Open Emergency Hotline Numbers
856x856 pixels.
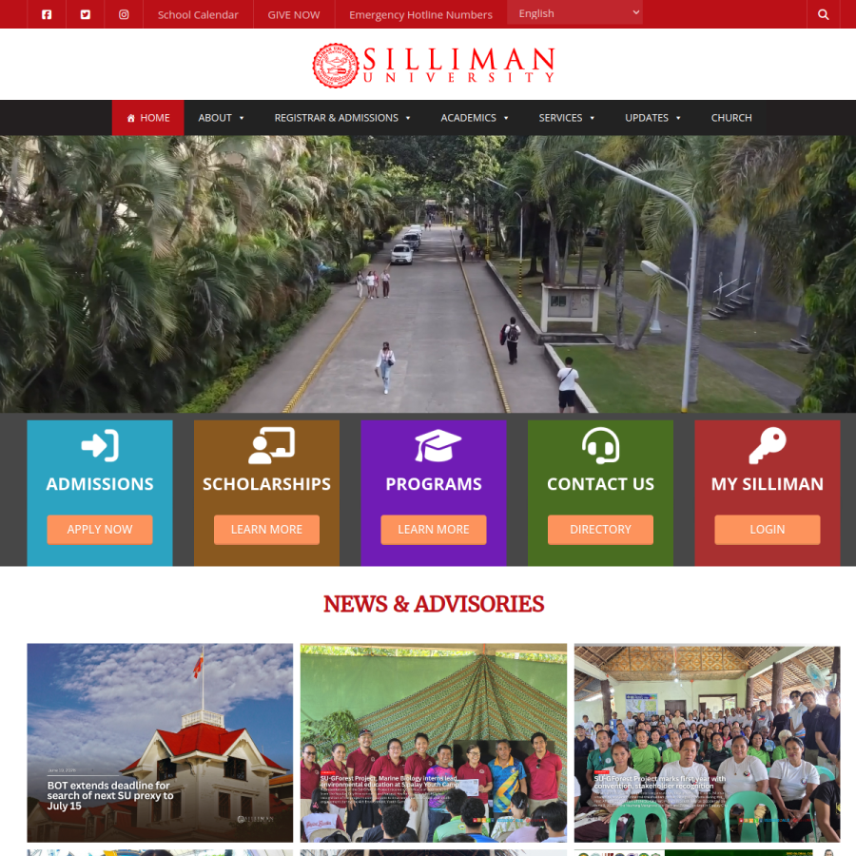421,14
